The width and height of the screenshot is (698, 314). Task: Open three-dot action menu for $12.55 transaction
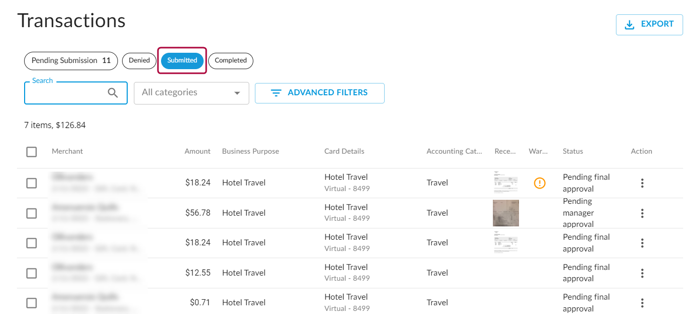tap(642, 273)
